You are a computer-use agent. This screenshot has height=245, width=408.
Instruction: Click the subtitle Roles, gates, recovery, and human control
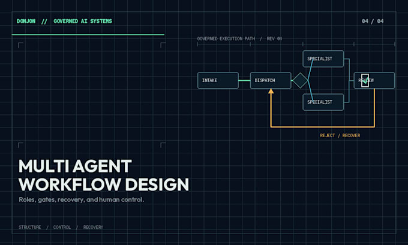81,200
